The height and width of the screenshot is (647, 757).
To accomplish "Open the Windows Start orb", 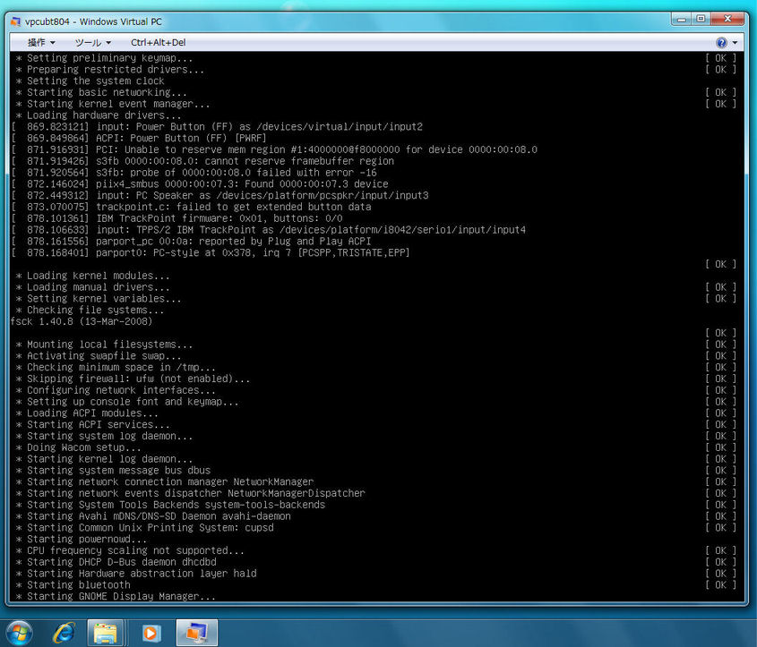I will 20,632.
